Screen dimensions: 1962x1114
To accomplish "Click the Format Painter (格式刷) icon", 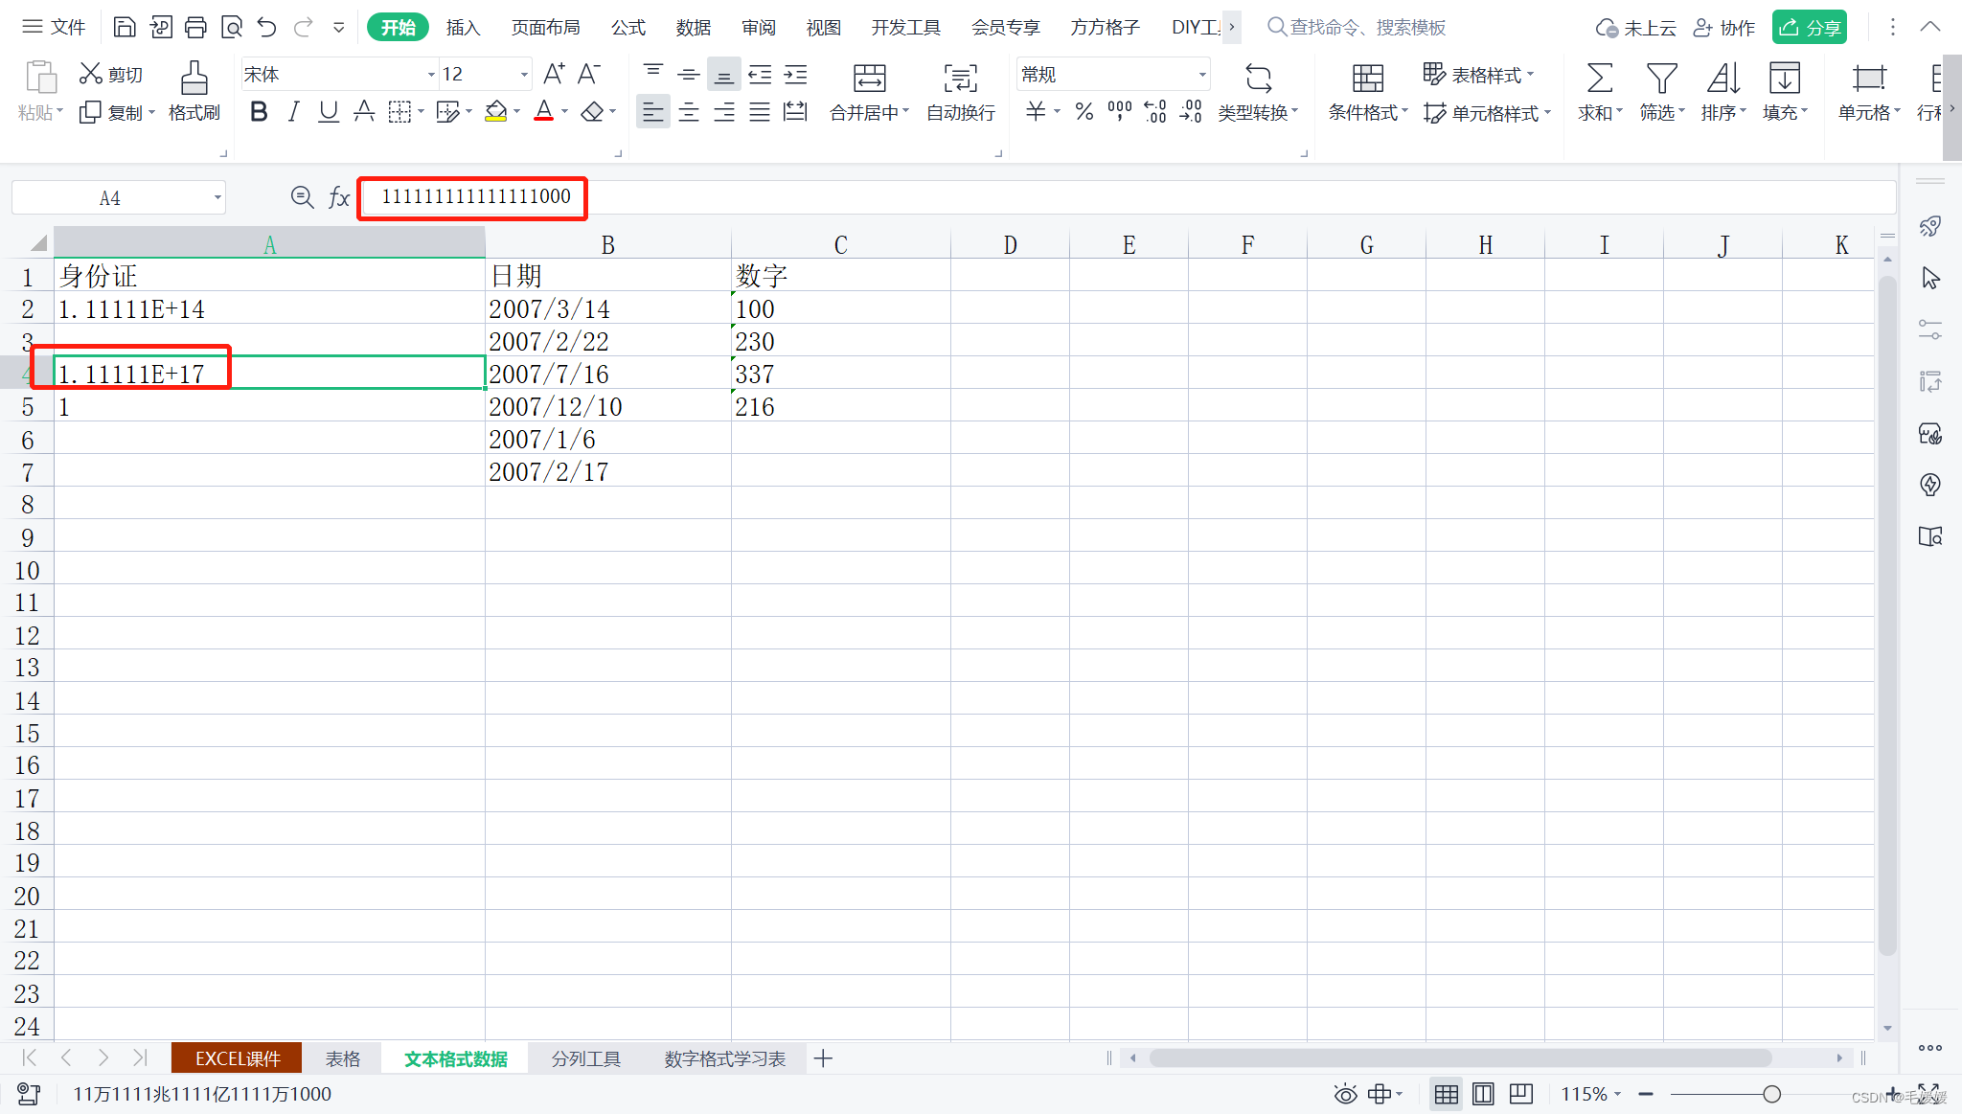I will click(x=194, y=79).
